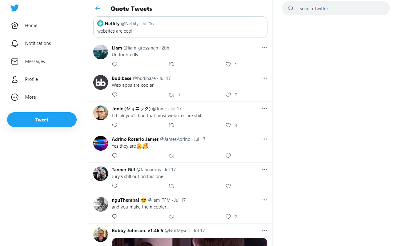Viewport: 394px width, 246px height.
Task: Open the More options sidebar icon
Action: [14, 97]
